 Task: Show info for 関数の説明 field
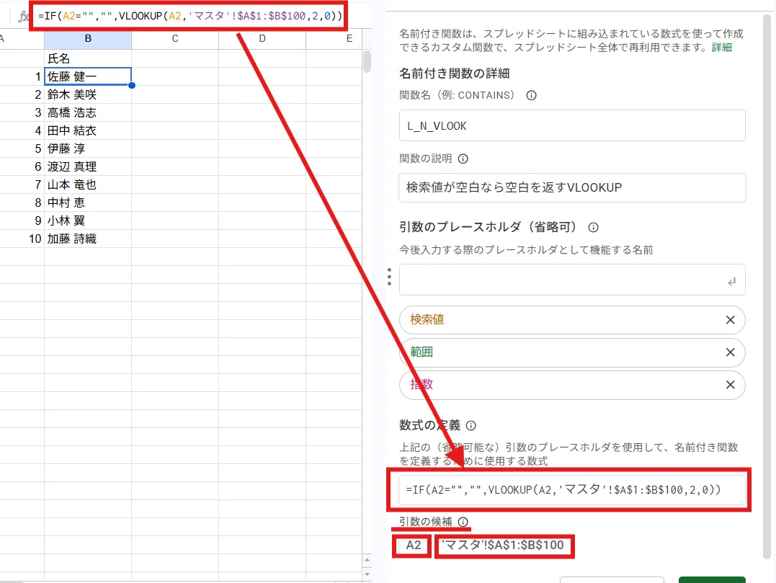pyautogui.click(x=463, y=159)
